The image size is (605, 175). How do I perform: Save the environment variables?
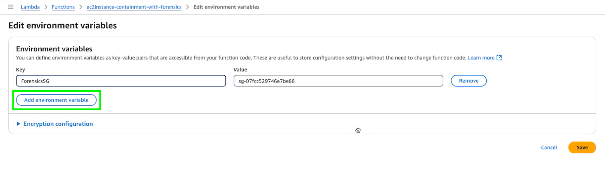(x=582, y=148)
